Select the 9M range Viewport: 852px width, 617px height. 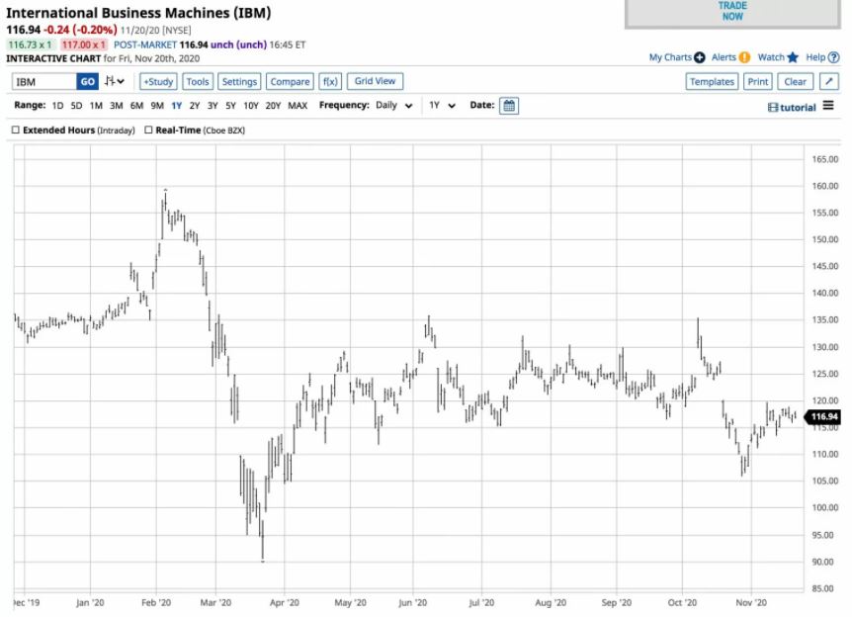[x=157, y=106]
